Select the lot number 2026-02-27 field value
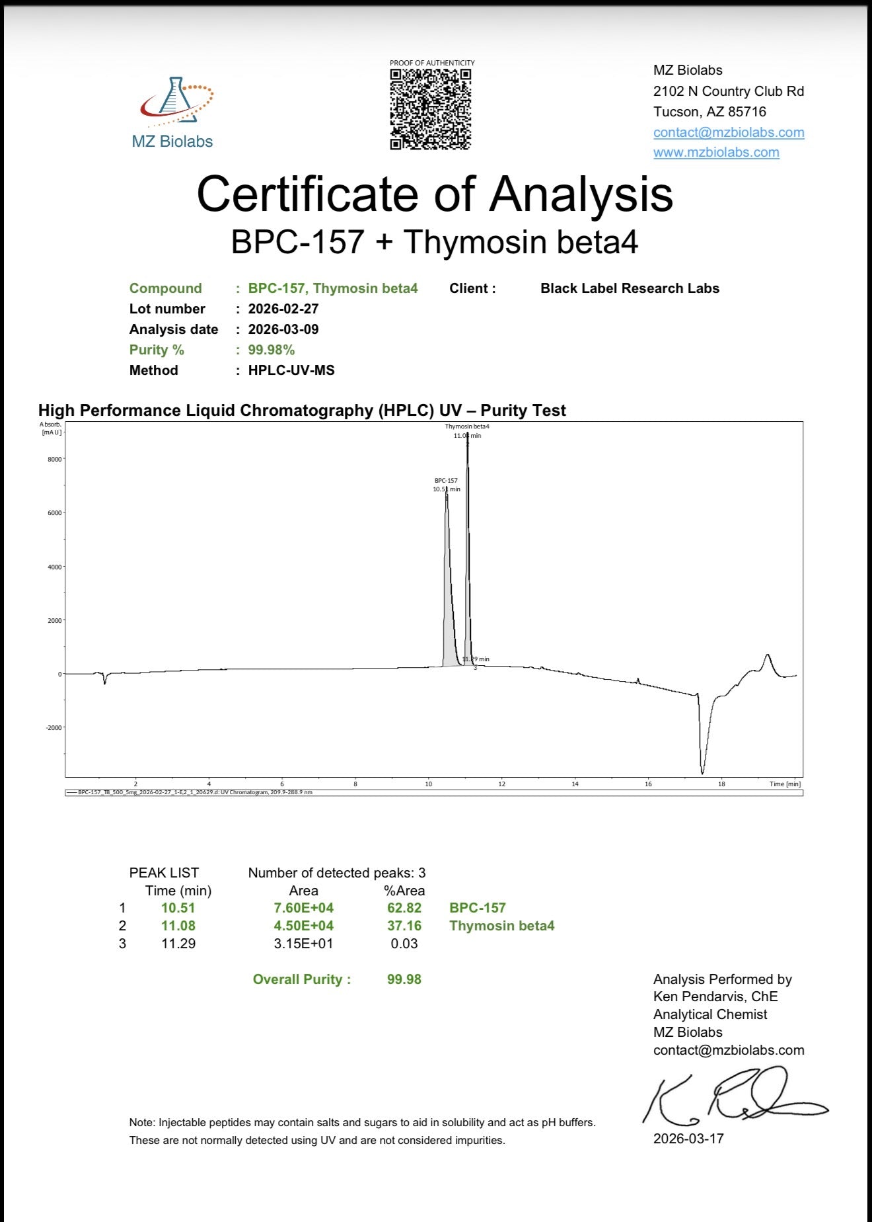 (x=283, y=309)
